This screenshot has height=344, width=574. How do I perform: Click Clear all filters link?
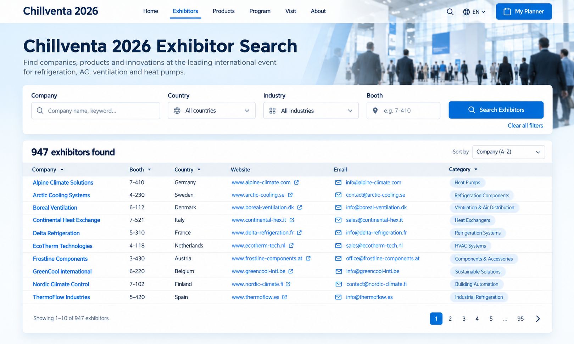(x=525, y=125)
